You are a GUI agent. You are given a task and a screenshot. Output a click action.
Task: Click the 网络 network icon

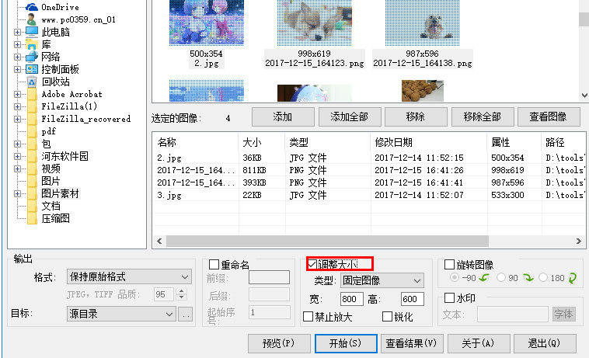(x=32, y=57)
